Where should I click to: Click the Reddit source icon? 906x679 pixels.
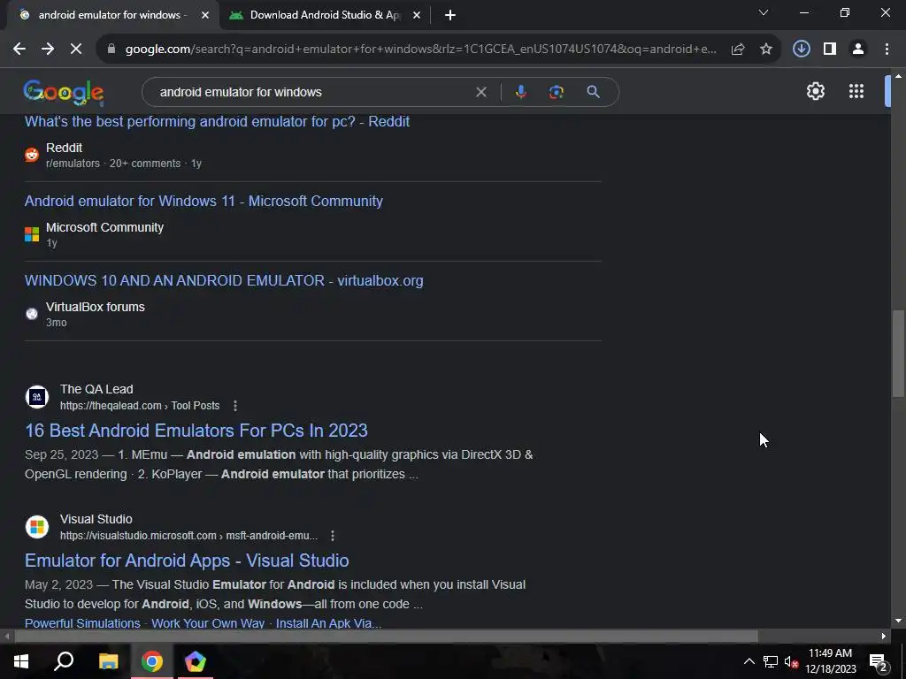coord(32,155)
